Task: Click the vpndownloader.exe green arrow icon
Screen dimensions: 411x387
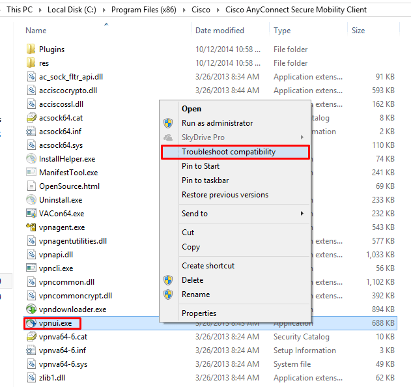Action: click(x=31, y=309)
